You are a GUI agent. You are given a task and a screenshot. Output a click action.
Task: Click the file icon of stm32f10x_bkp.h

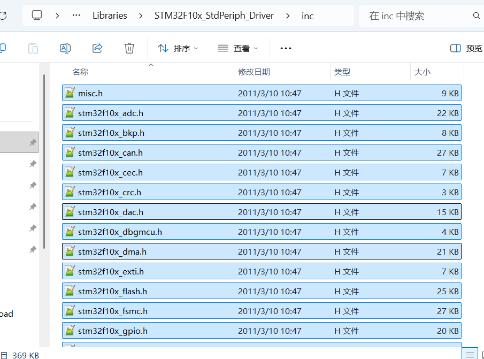click(x=70, y=132)
